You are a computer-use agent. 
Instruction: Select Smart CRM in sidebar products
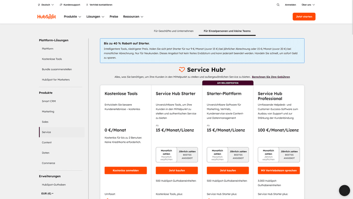[49, 101]
